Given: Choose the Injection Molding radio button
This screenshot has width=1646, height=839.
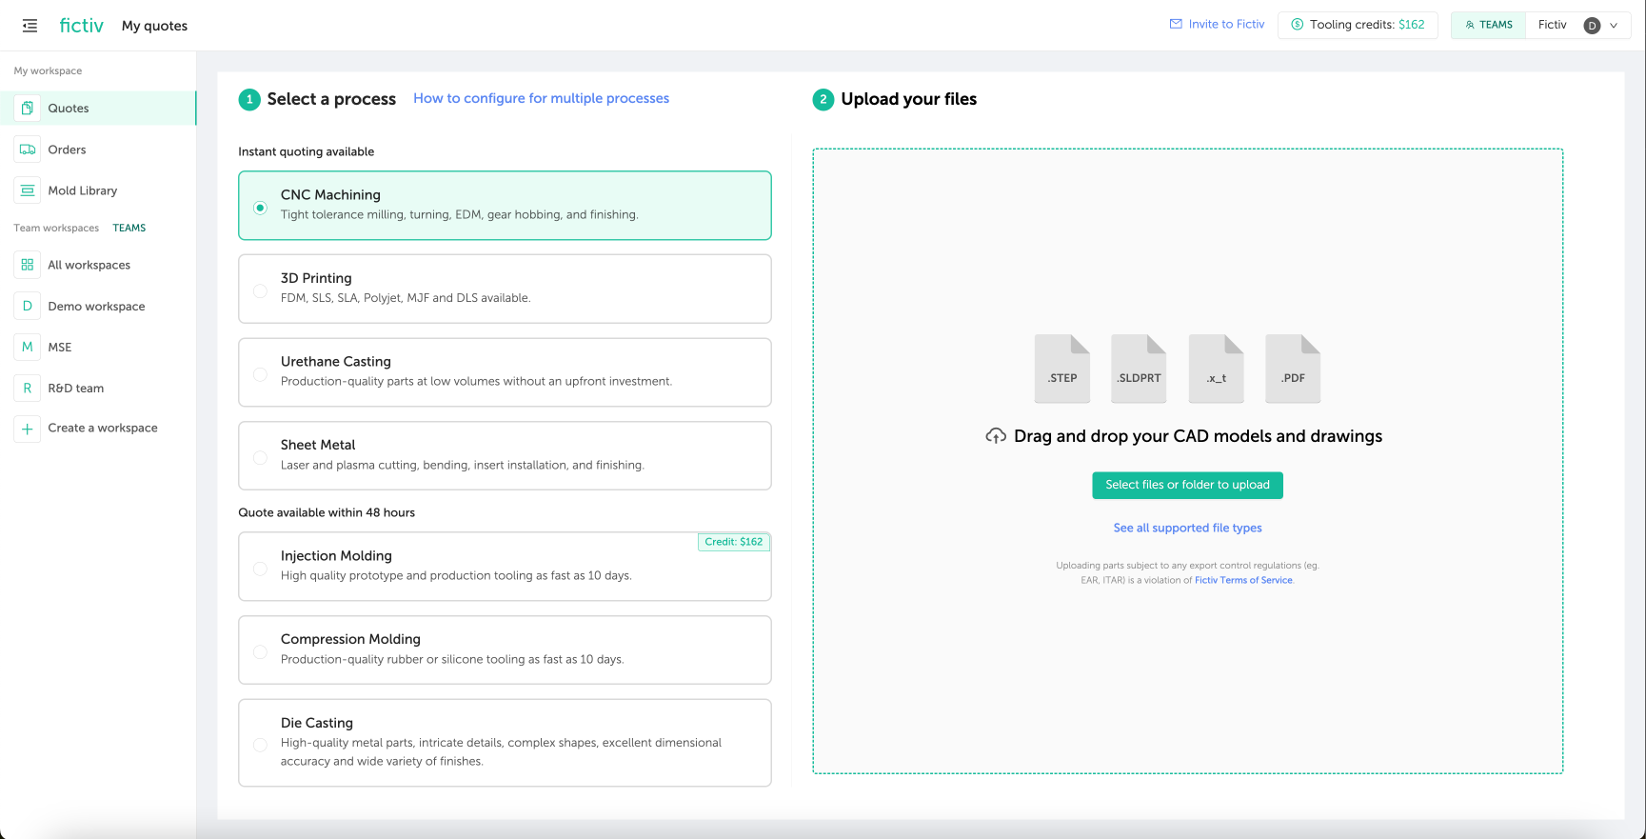Looking at the screenshot, I should [260, 569].
